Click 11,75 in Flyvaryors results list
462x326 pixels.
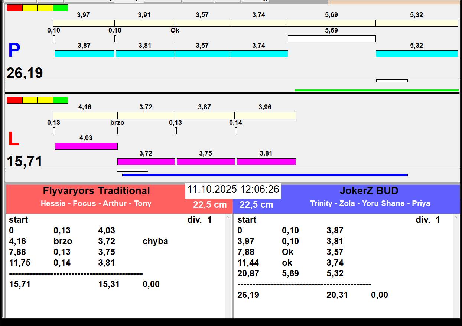[x=20, y=263]
